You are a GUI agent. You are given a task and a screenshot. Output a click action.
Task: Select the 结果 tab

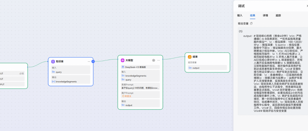(x=253, y=16)
